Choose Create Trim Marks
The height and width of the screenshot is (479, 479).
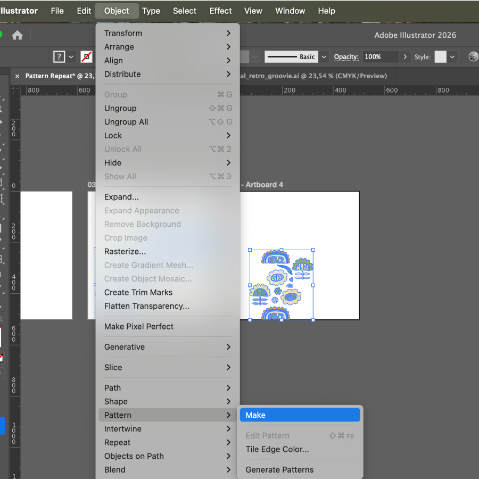[168, 292]
